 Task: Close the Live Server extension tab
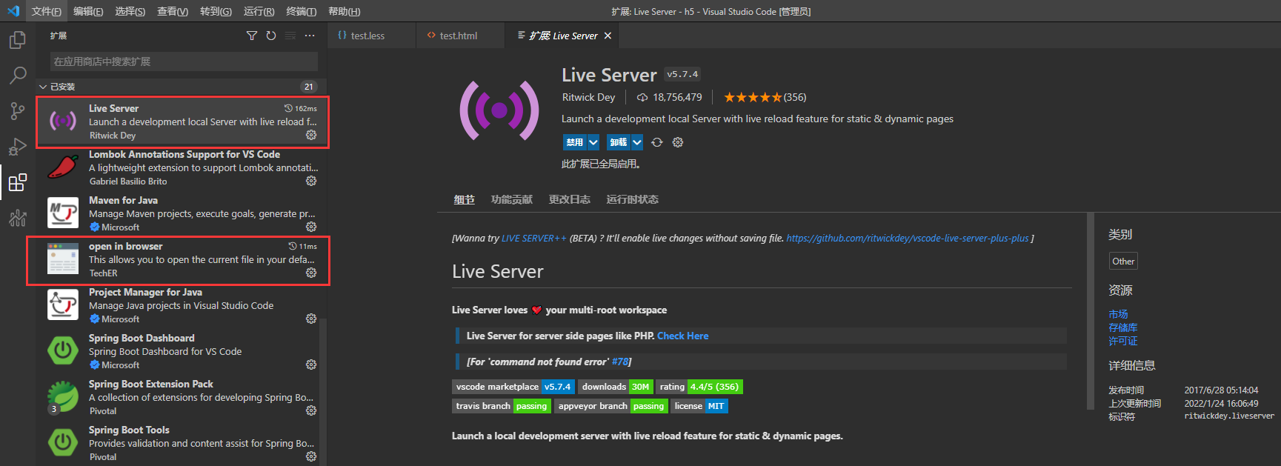pyautogui.click(x=608, y=36)
